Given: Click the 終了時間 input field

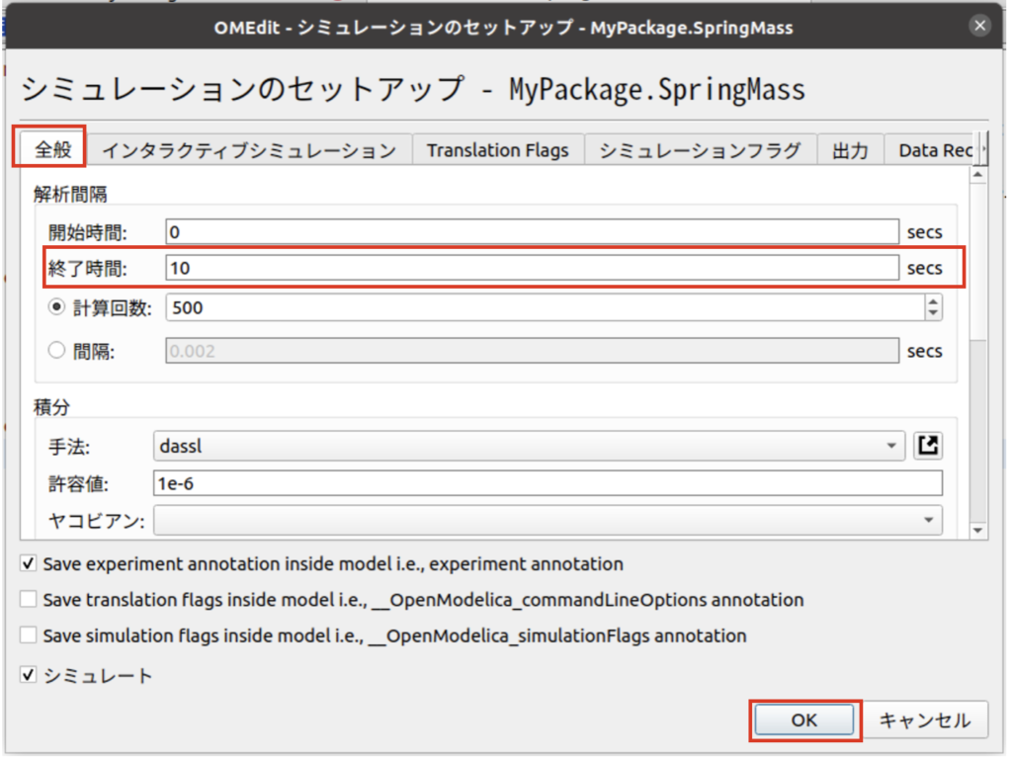Looking at the screenshot, I should point(532,268).
